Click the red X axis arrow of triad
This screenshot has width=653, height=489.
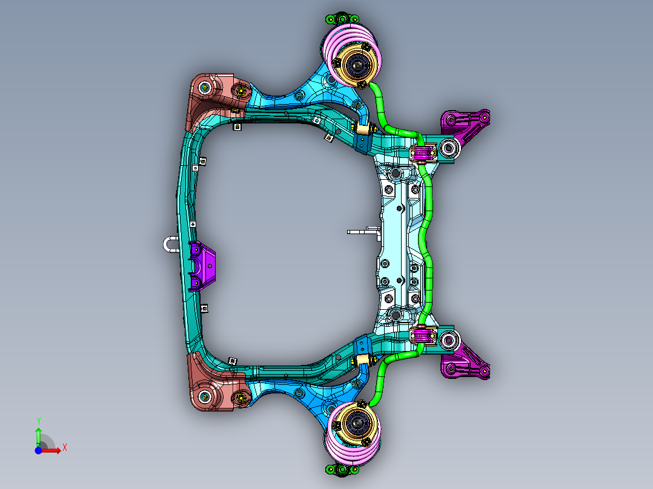[x=53, y=450]
